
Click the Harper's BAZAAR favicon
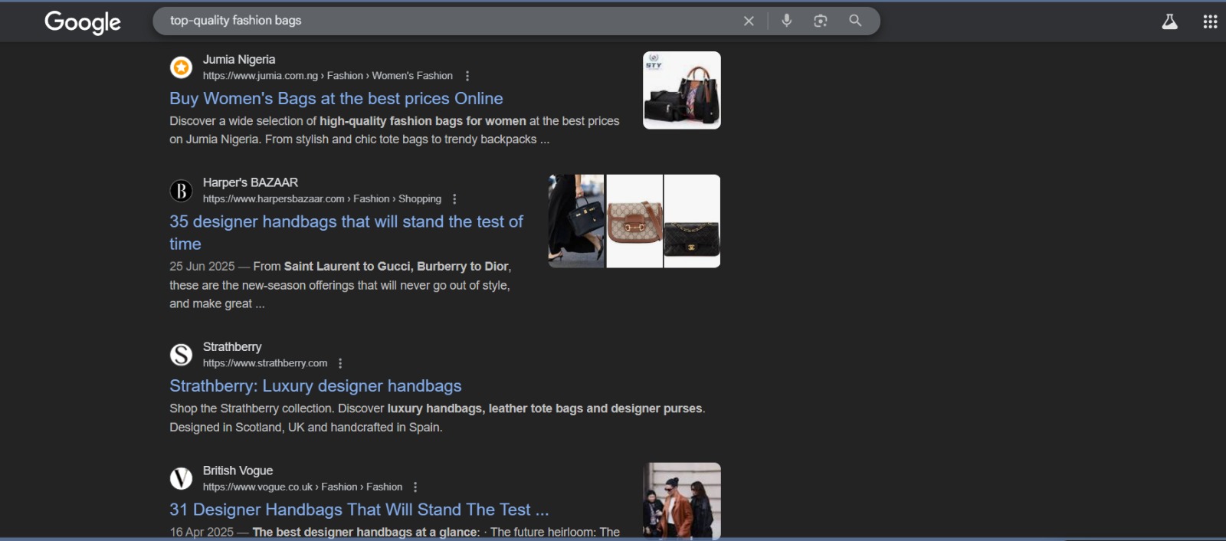[181, 191]
